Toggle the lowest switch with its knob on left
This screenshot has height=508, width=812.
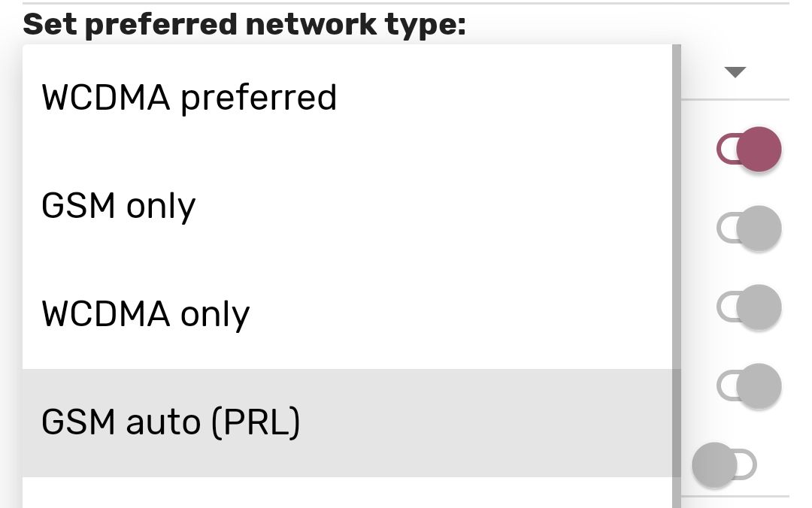724,464
